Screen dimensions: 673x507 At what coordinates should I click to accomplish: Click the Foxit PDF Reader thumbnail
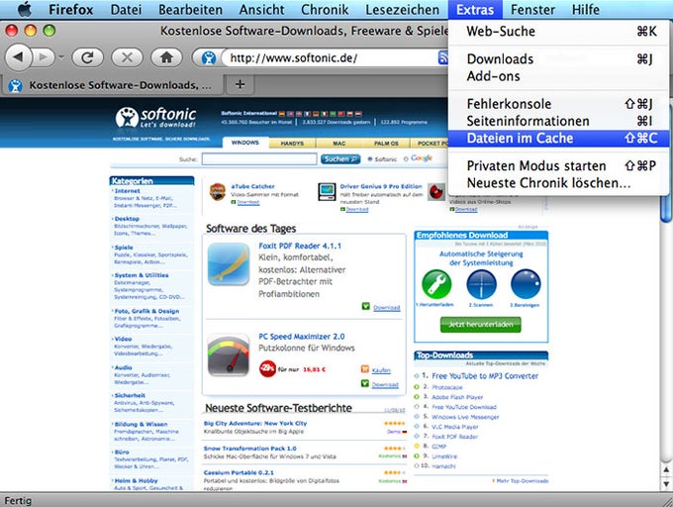pyautogui.click(x=229, y=264)
